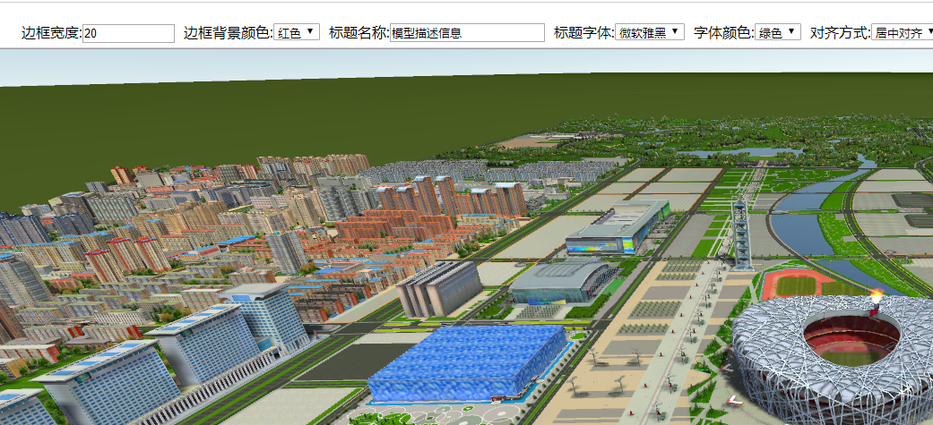Open the 对齐方式 dropdown showing 居中对齐
The image size is (933, 425).
coord(903,33)
